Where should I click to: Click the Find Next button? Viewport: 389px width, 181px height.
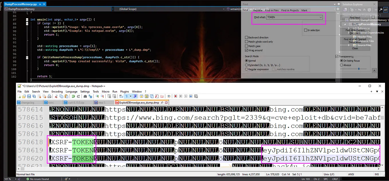point(355,17)
